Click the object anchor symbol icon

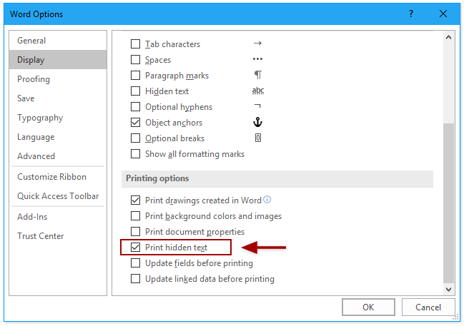258,123
